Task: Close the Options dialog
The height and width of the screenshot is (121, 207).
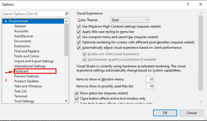Action: tap(200, 4)
